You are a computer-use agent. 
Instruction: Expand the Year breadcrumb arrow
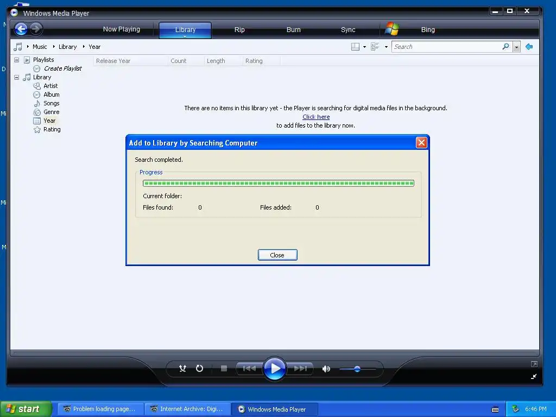(84, 47)
